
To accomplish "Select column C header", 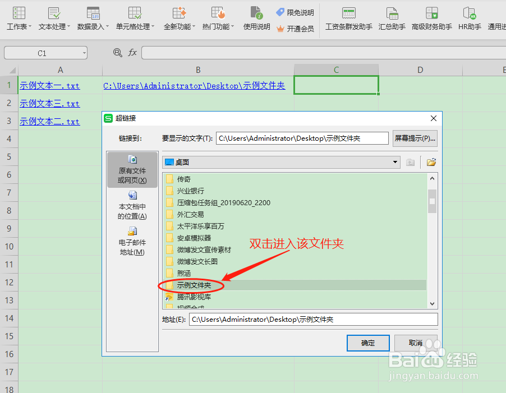I will 336,70.
